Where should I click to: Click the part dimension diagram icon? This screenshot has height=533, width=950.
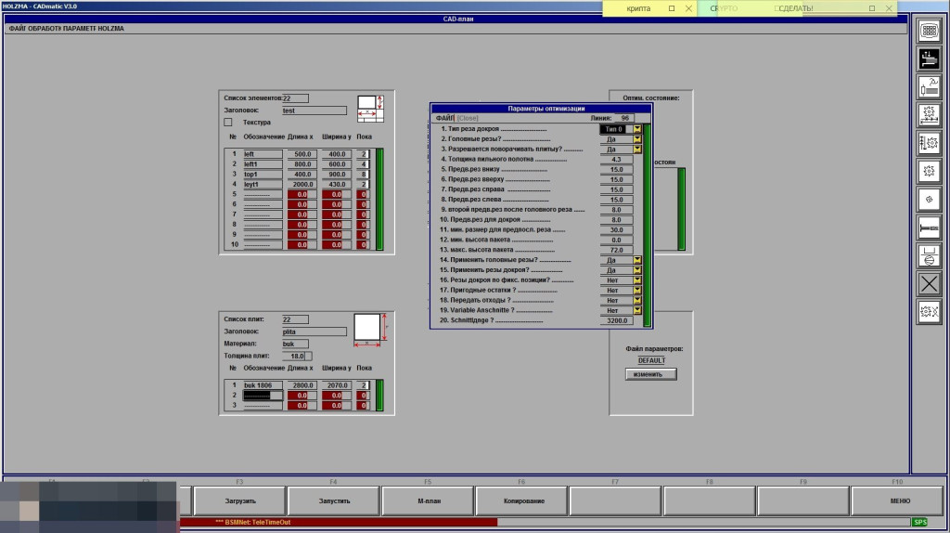(368, 108)
